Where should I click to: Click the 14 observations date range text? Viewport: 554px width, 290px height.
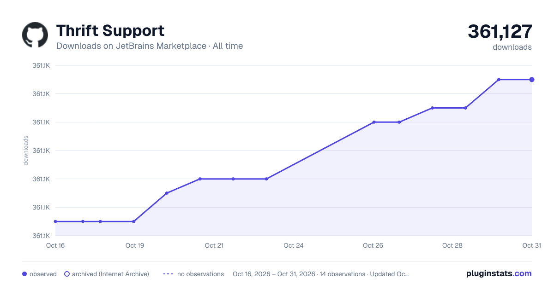[x=321, y=274]
